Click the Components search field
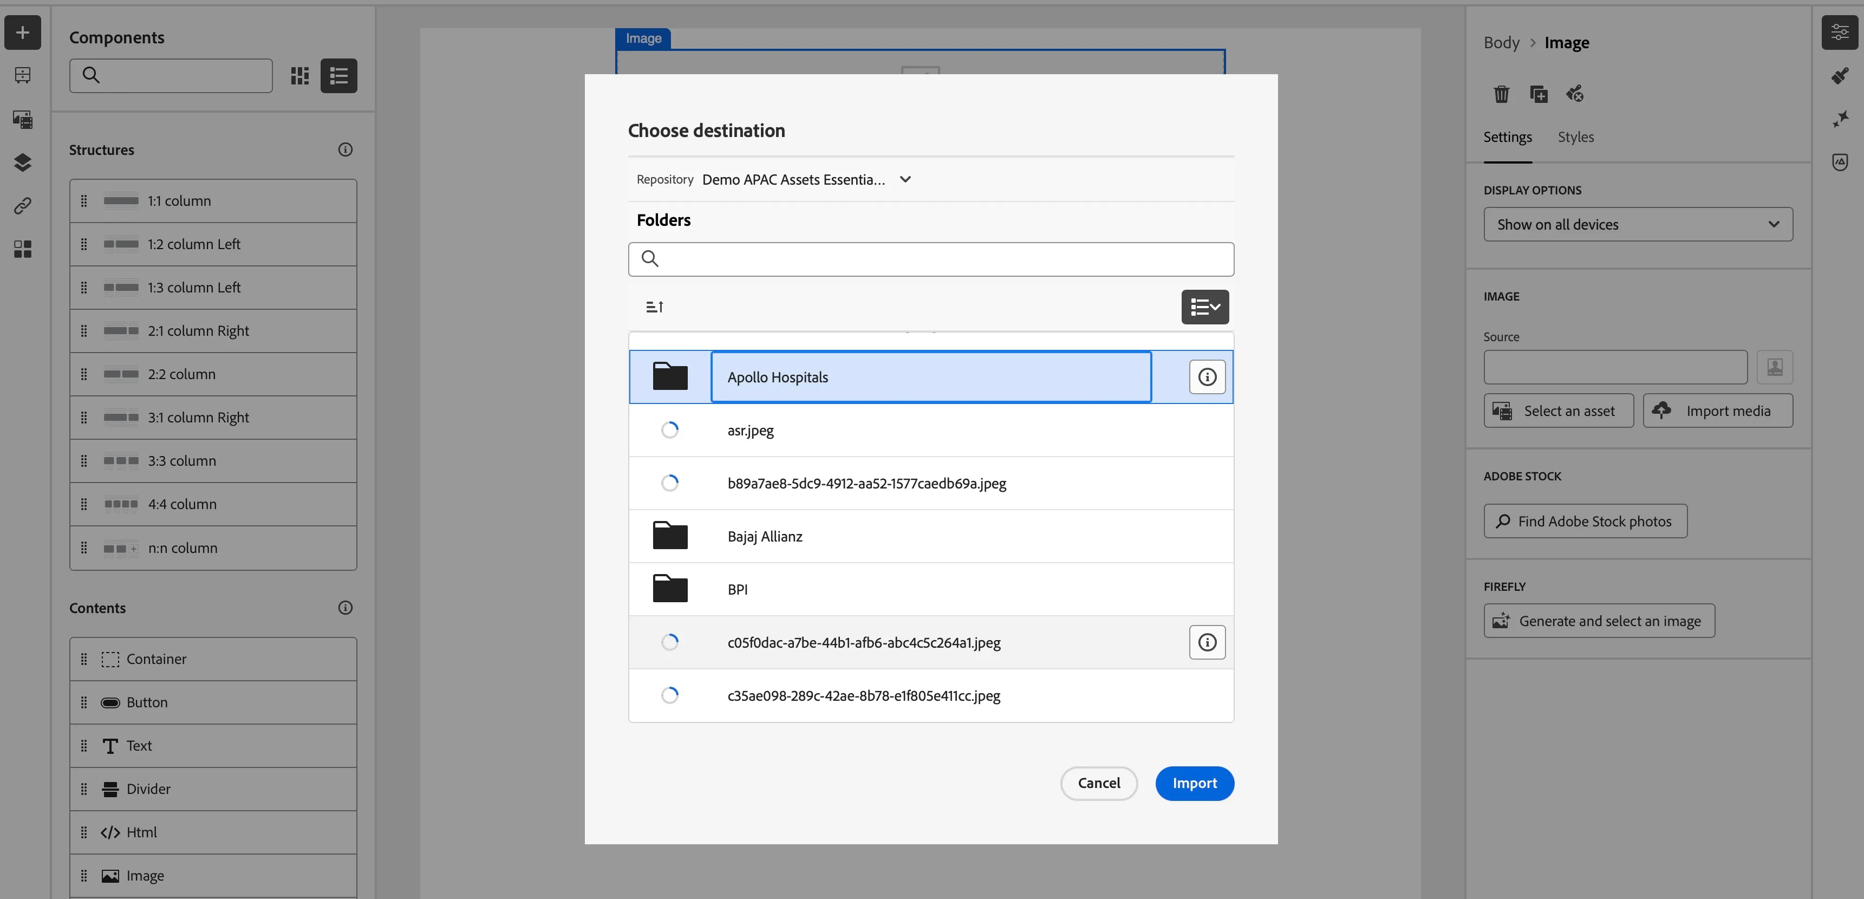 click(x=171, y=75)
